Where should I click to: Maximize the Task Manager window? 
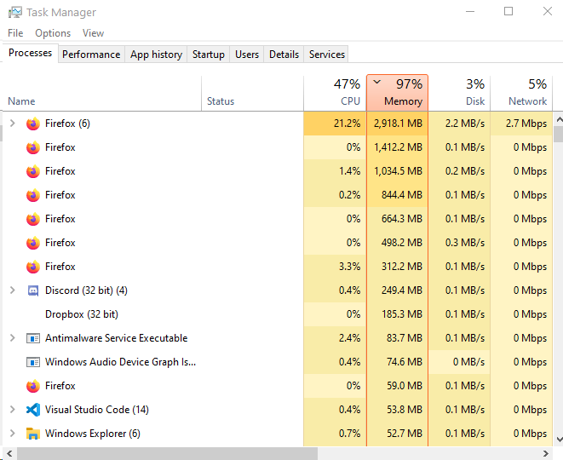click(508, 11)
